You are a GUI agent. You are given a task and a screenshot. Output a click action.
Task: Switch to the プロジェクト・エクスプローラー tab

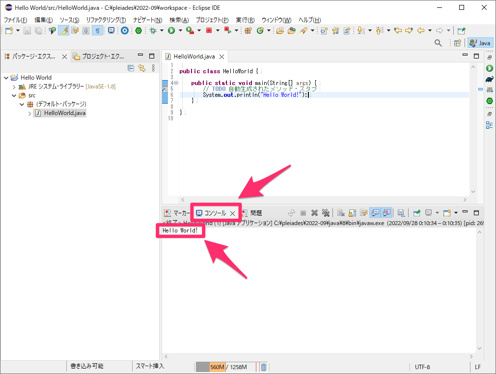[x=99, y=57]
